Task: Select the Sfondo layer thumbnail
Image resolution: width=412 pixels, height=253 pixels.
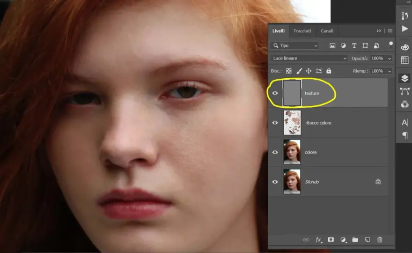Action: [292, 182]
